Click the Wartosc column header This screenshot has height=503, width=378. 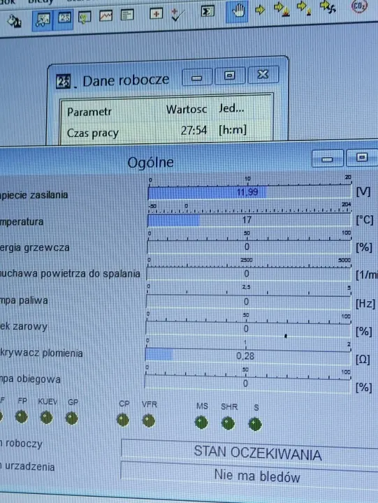click(186, 110)
